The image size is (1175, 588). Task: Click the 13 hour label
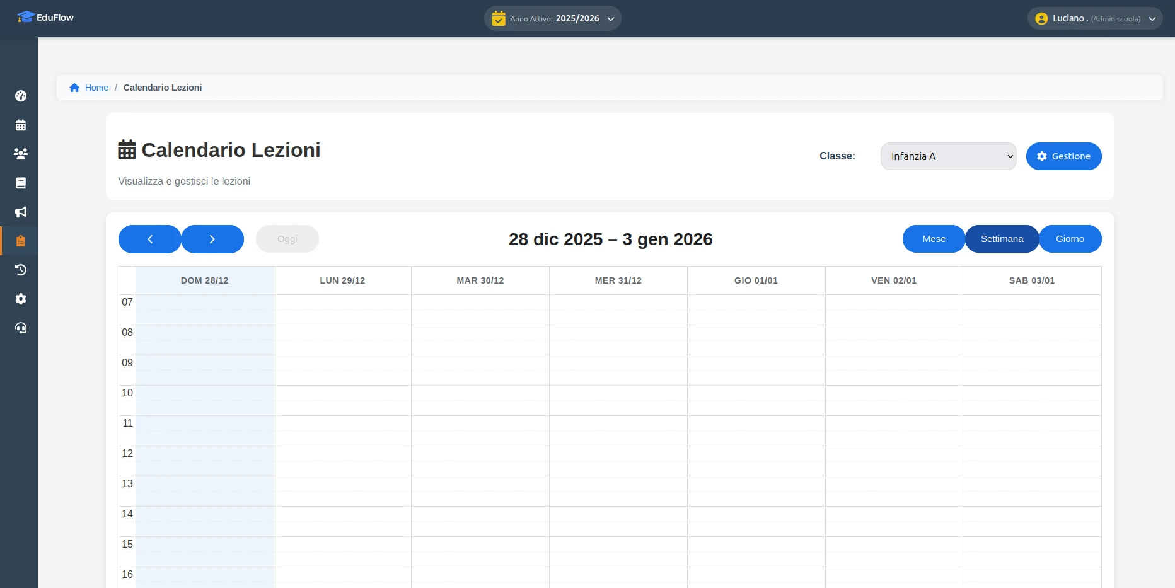127,484
